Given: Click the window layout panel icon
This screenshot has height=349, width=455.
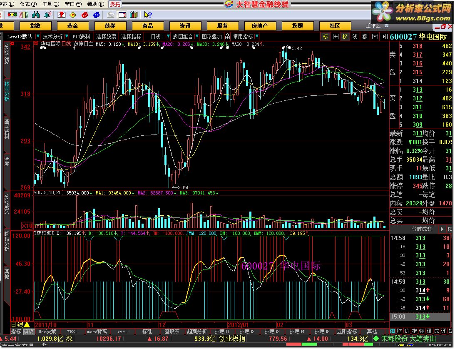Looking at the screenshot, I should [122, 15].
